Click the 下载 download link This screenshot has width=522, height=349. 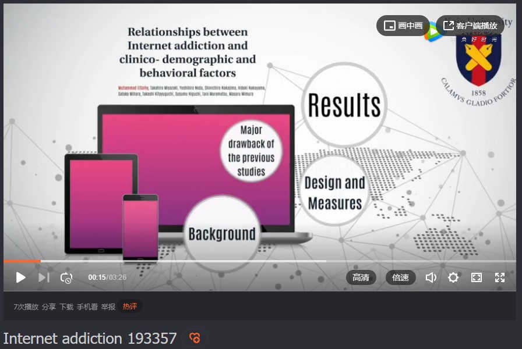point(66,307)
